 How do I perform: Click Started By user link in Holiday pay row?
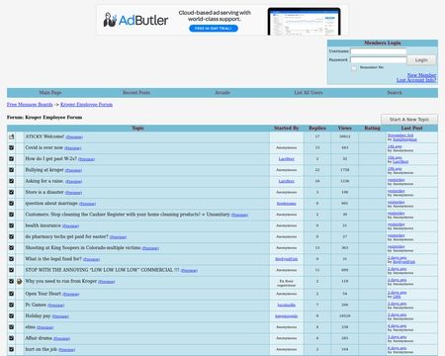pyautogui.click(x=286, y=316)
